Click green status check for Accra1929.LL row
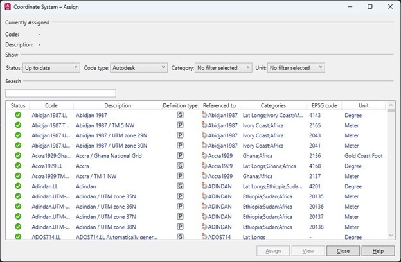The height and width of the screenshot is (262, 401). [x=18, y=166]
